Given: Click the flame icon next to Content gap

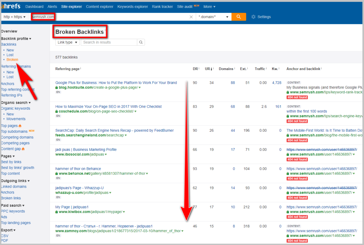Looking at the screenshot, I should click(23, 149).
